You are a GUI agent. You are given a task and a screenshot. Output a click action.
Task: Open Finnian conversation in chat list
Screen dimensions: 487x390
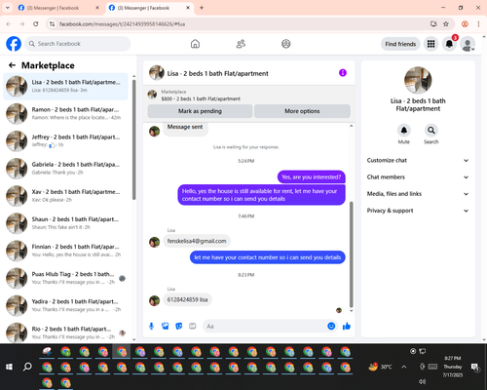pyautogui.click(x=65, y=251)
